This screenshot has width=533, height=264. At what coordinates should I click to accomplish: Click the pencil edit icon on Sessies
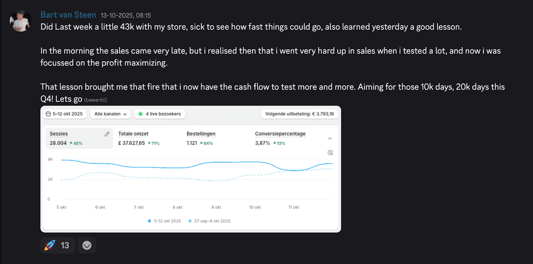pyautogui.click(x=107, y=134)
